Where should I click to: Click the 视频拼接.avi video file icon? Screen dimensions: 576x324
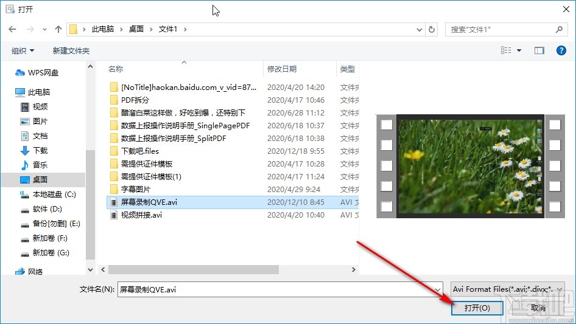tap(114, 215)
